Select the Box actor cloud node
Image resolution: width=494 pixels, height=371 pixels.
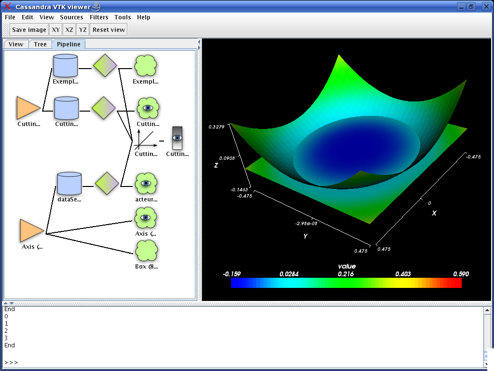click(146, 251)
